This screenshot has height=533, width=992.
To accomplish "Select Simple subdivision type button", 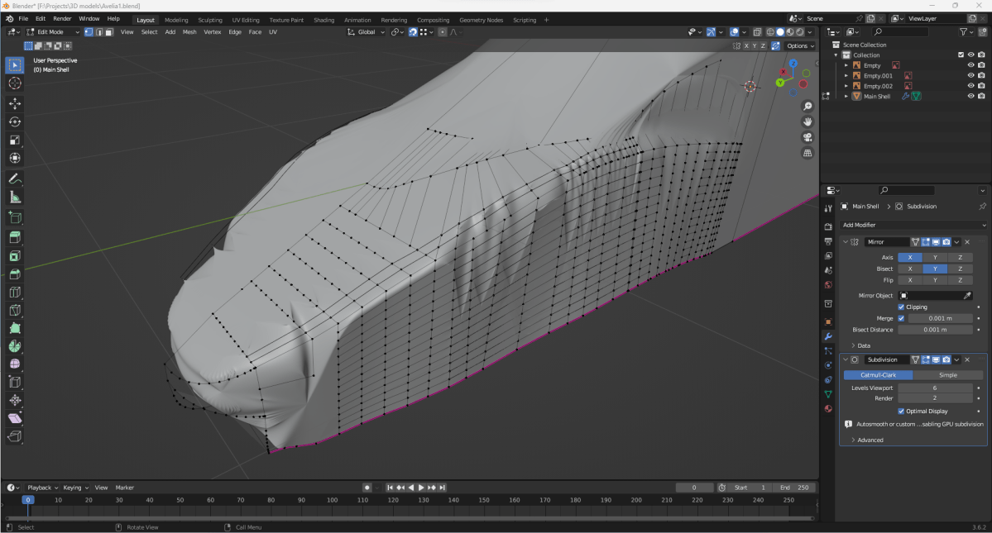I will pyautogui.click(x=947, y=375).
